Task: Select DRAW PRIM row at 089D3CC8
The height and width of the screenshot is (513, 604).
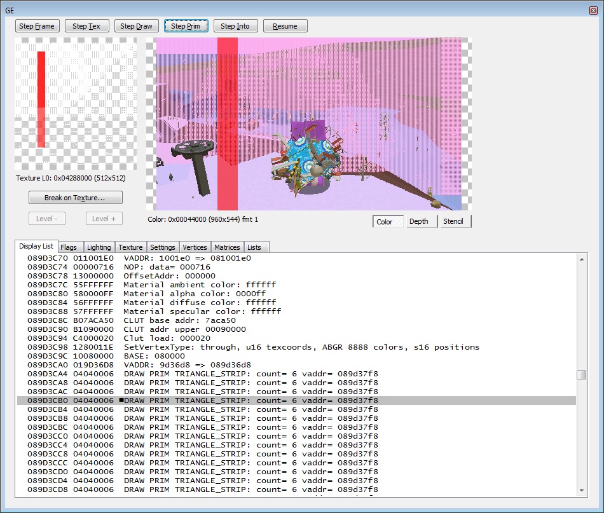Action: (297, 454)
